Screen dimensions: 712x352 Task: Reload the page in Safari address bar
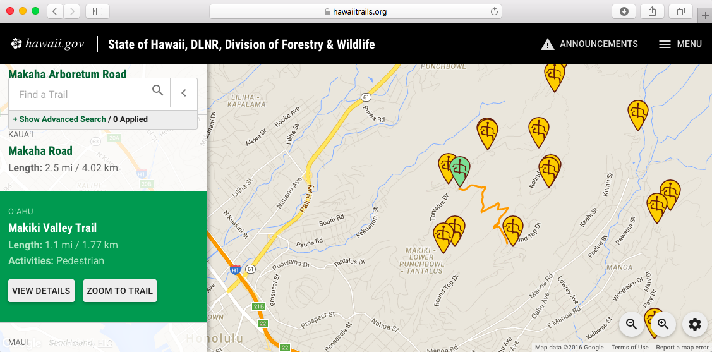[x=495, y=11]
